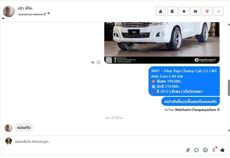Viewport: 230px width, 158px height.
Task: Reply to the truck photo message
Action: 93,62
